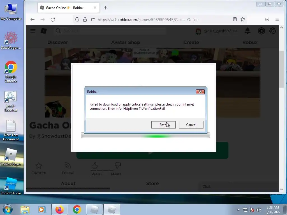Go to the Avatar Shop page
The height and width of the screenshot is (215, 287).
(x=126, y=42)
